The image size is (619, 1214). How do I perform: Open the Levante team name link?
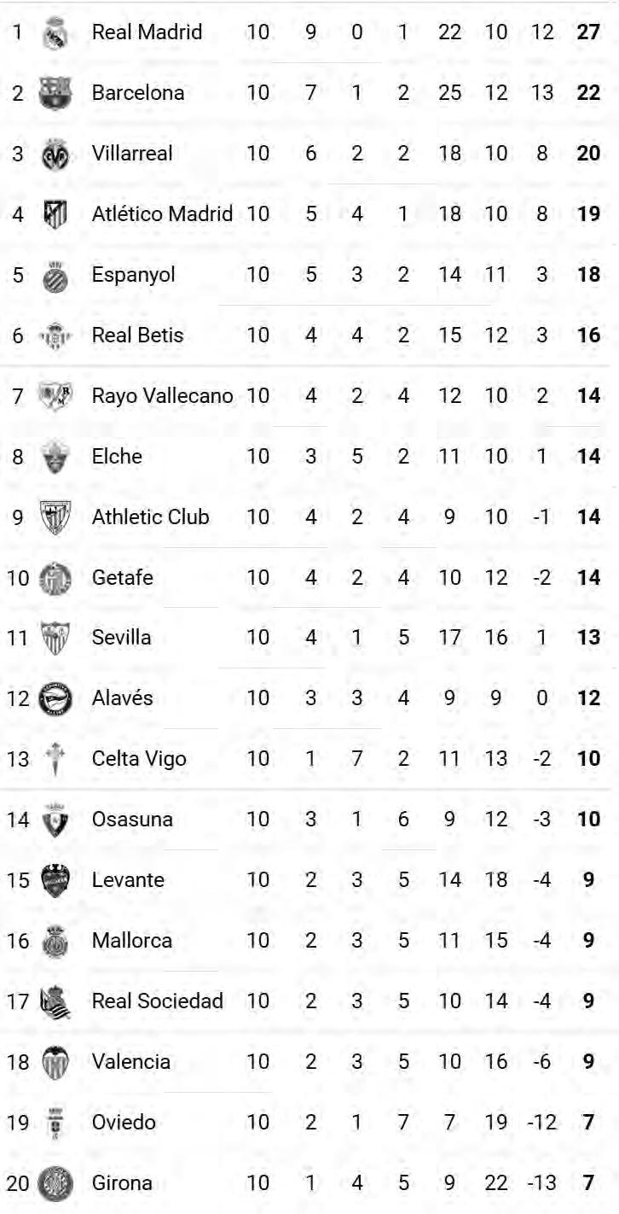point(128,880)
